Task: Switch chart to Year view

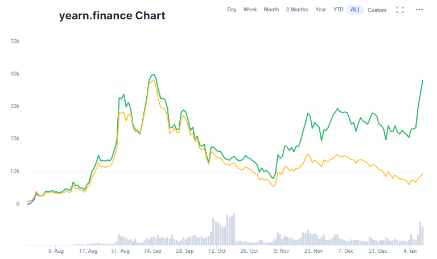Action: click(x=321, y=10)
